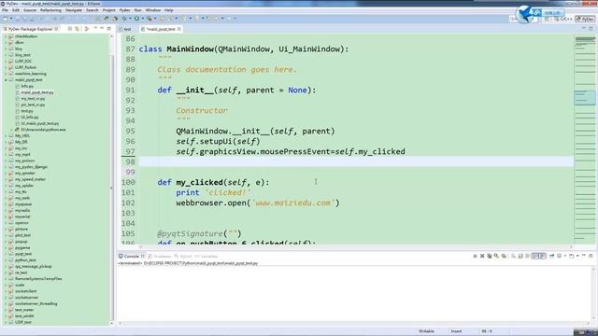Select pic_test_rc.py in the explorer
The image size is (598, 336).
point(33,105)
